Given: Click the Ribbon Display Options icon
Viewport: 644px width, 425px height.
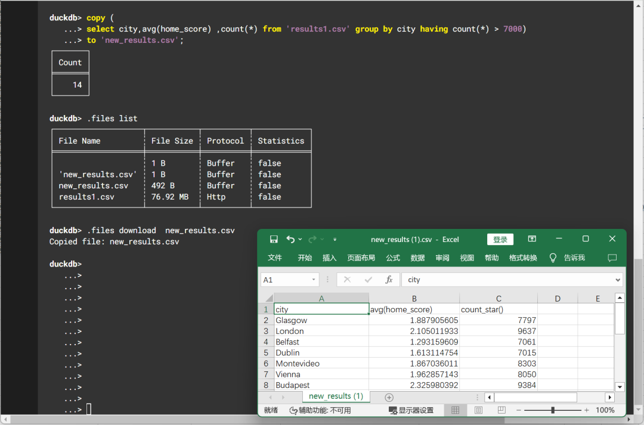Looking at the screenshot, I should [531, 238].
